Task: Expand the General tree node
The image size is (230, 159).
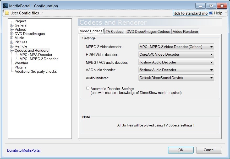Action: tap(12, 25)
